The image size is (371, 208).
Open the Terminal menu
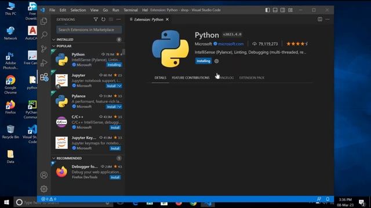pyautogui.click(x=130, y=10)
